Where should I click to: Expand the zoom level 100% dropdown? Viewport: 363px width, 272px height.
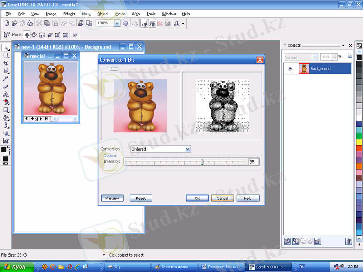[x=117, y=23]
